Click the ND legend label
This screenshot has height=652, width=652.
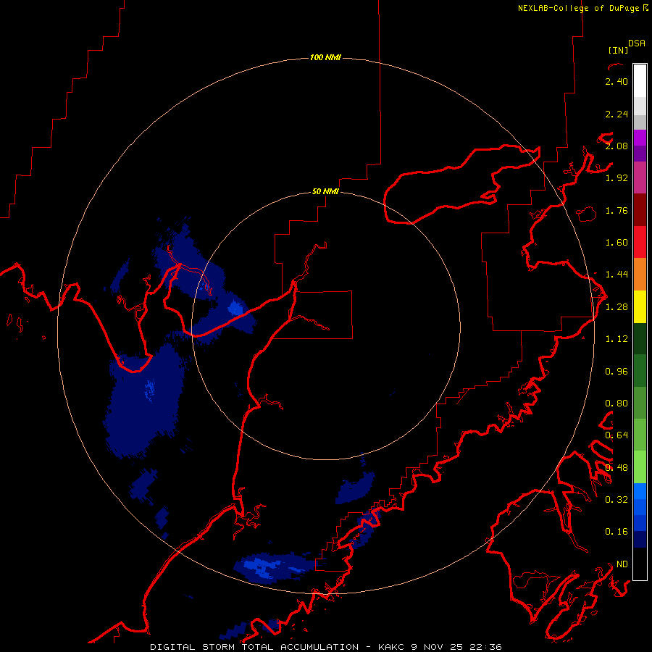point(622,564)
